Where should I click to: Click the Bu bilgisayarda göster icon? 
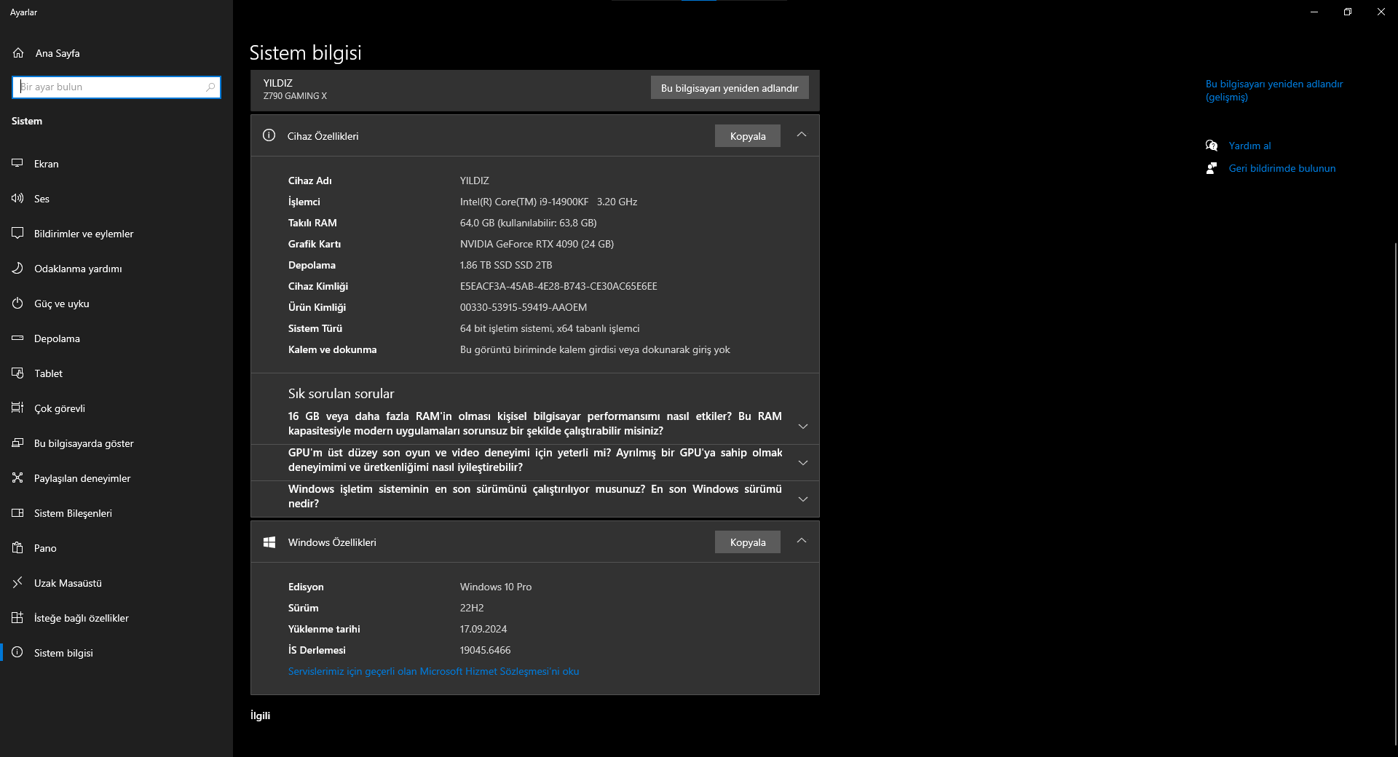(17, 443)
